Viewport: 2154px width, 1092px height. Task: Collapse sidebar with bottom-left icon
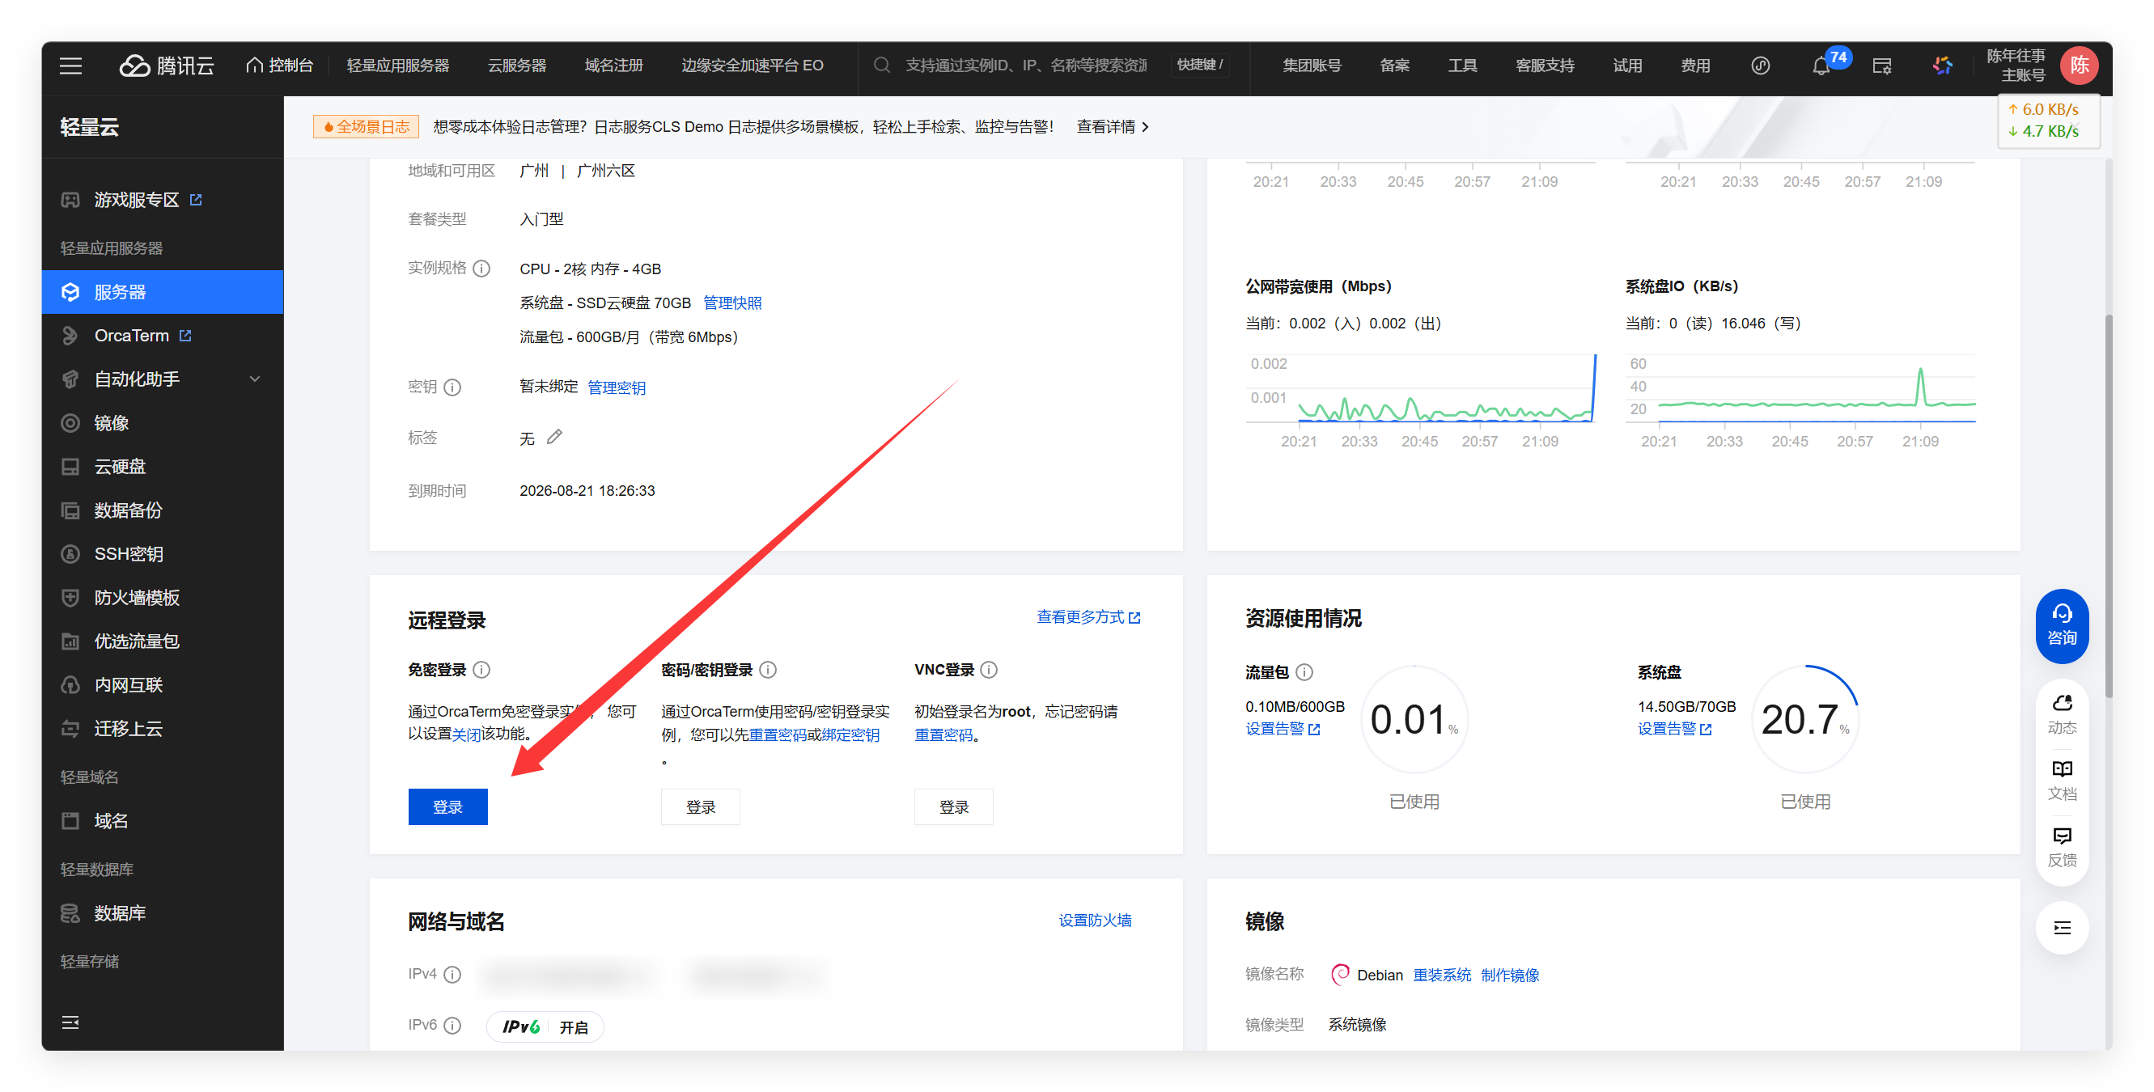click(x=70, y=1022)
